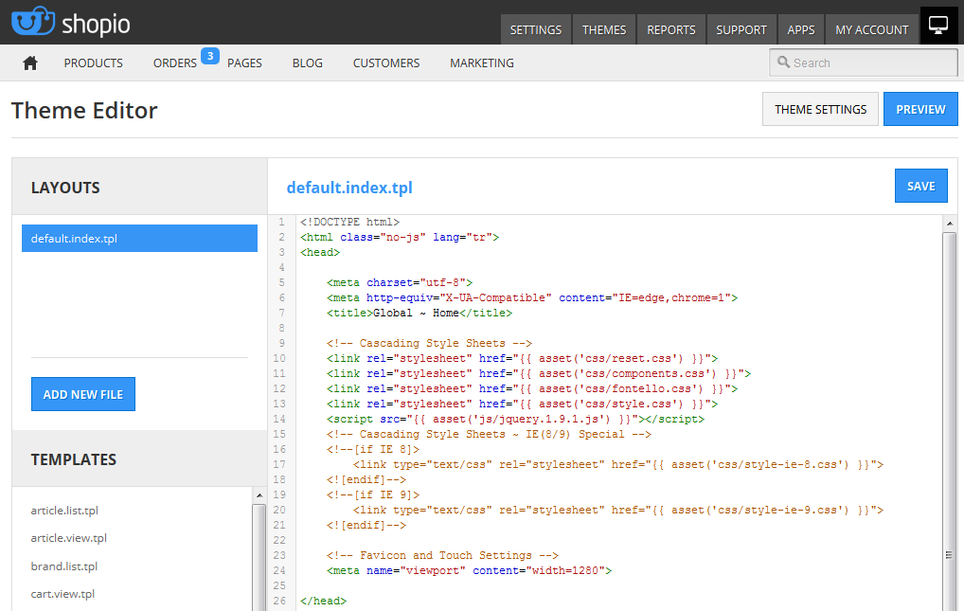
Task: Open the APPS menu
Action: click(x=800, y=29)
